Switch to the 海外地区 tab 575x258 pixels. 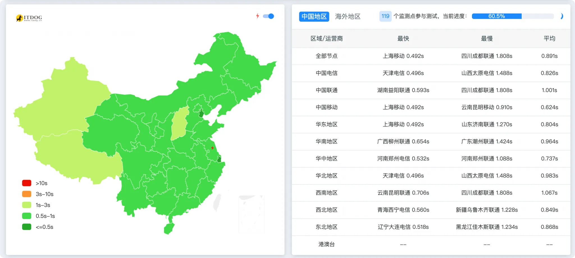348,16
